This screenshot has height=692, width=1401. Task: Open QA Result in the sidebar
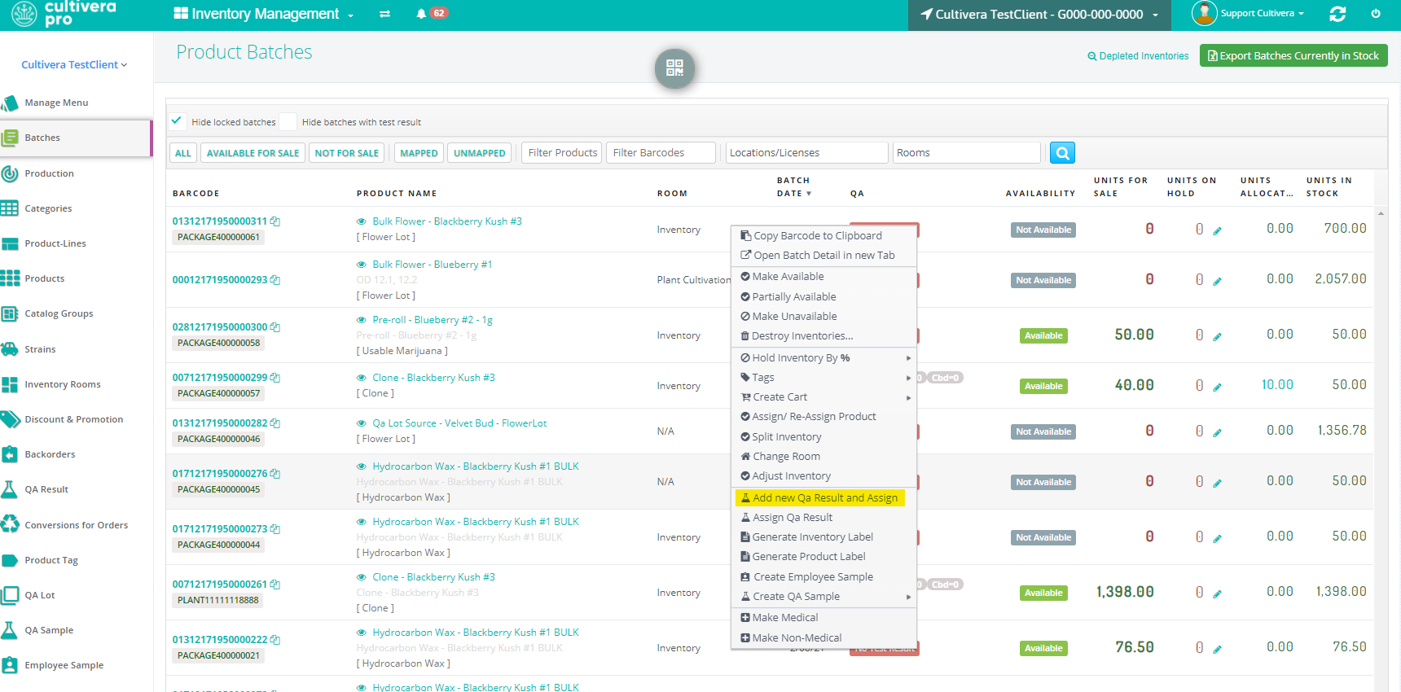tap(46, 489)
